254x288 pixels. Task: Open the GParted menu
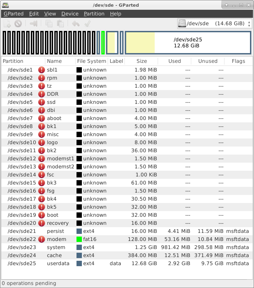[x=13, y=14]
